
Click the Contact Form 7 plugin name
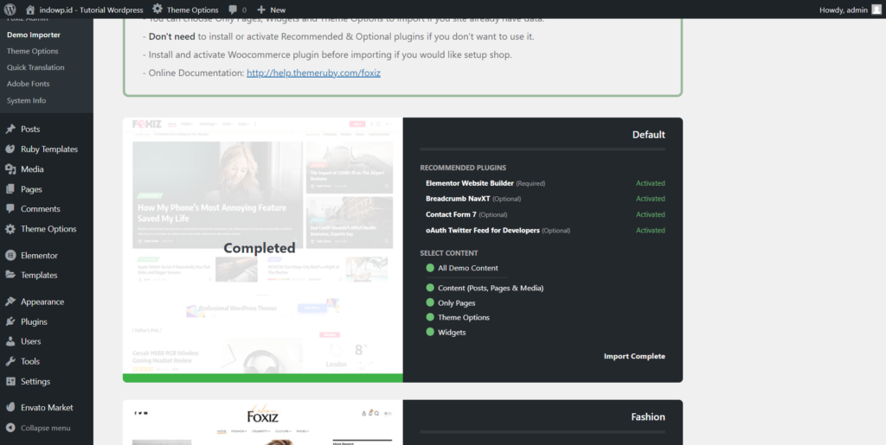click(451, 214)
